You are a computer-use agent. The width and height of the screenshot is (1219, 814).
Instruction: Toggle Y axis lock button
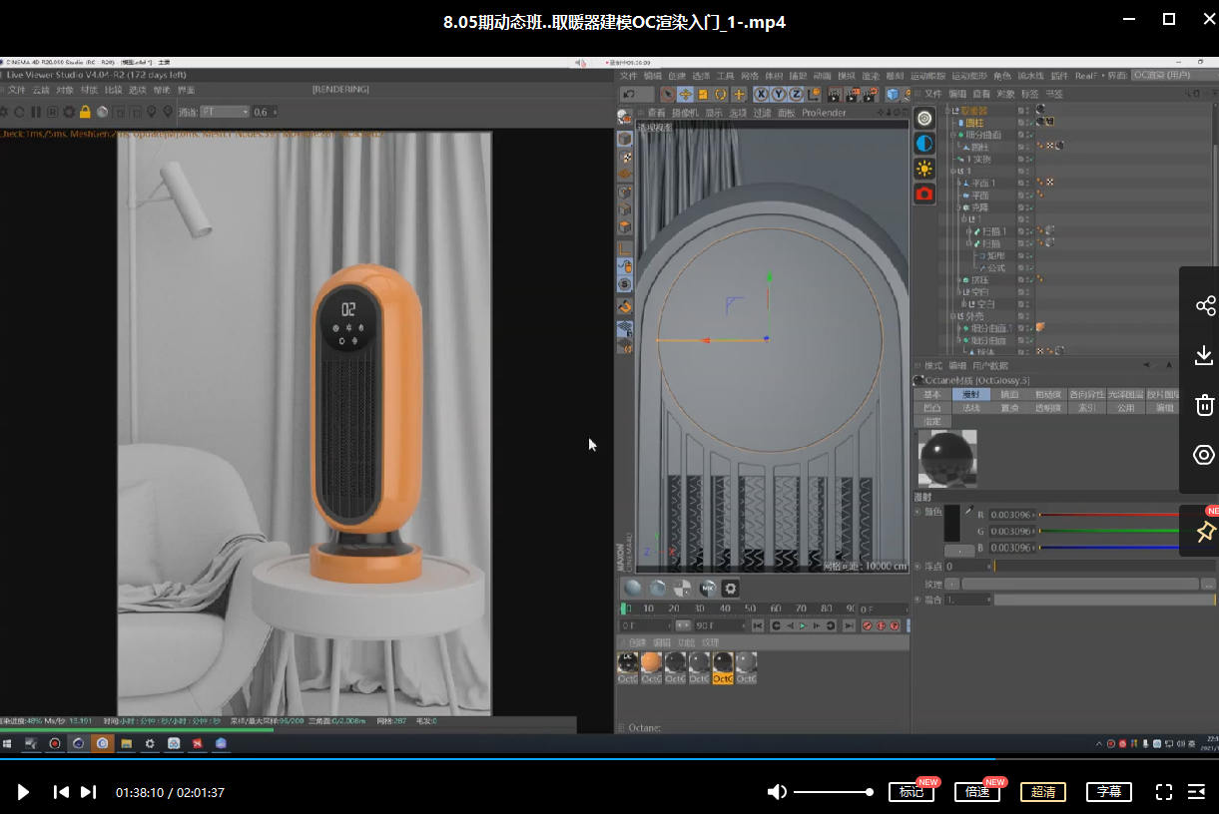pyautogui.click(x=778, y=95)
